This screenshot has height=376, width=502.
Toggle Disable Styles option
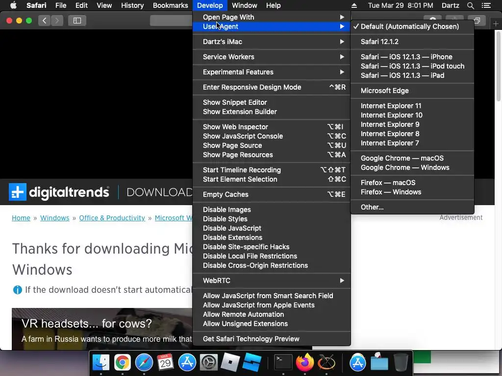272,219
